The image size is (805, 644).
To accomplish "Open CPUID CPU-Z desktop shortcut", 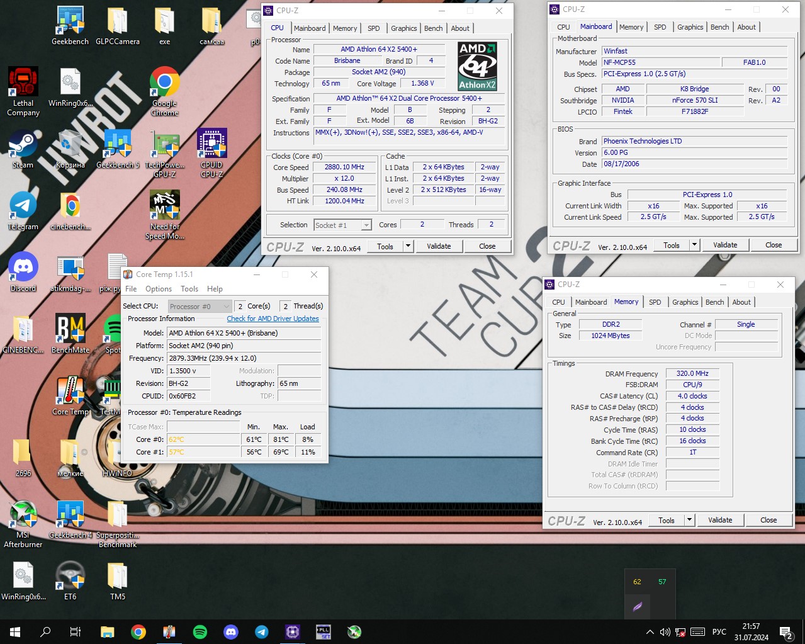I will pos(212,153).
